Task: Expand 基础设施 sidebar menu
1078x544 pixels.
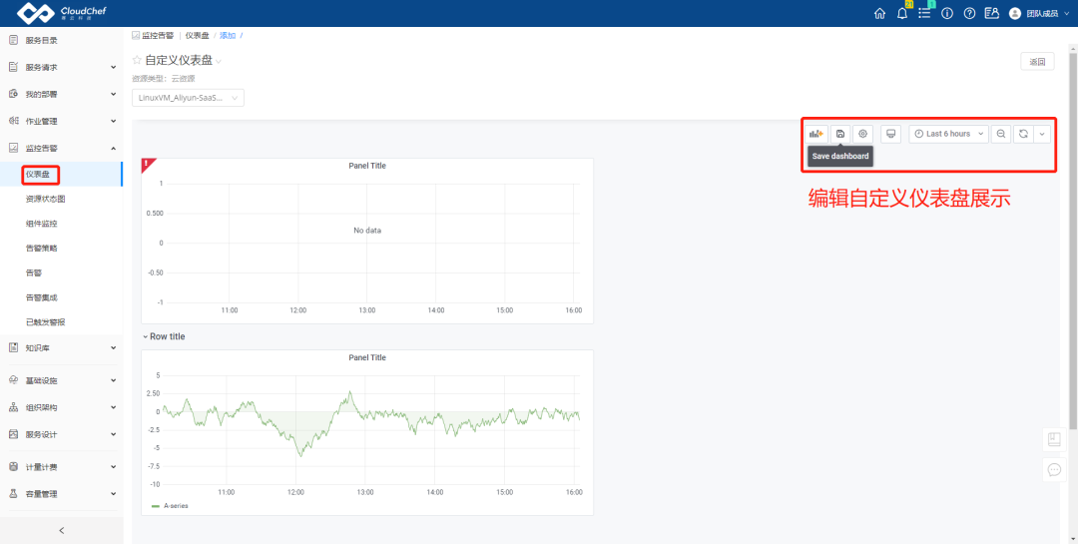Action: coord(61,380)
